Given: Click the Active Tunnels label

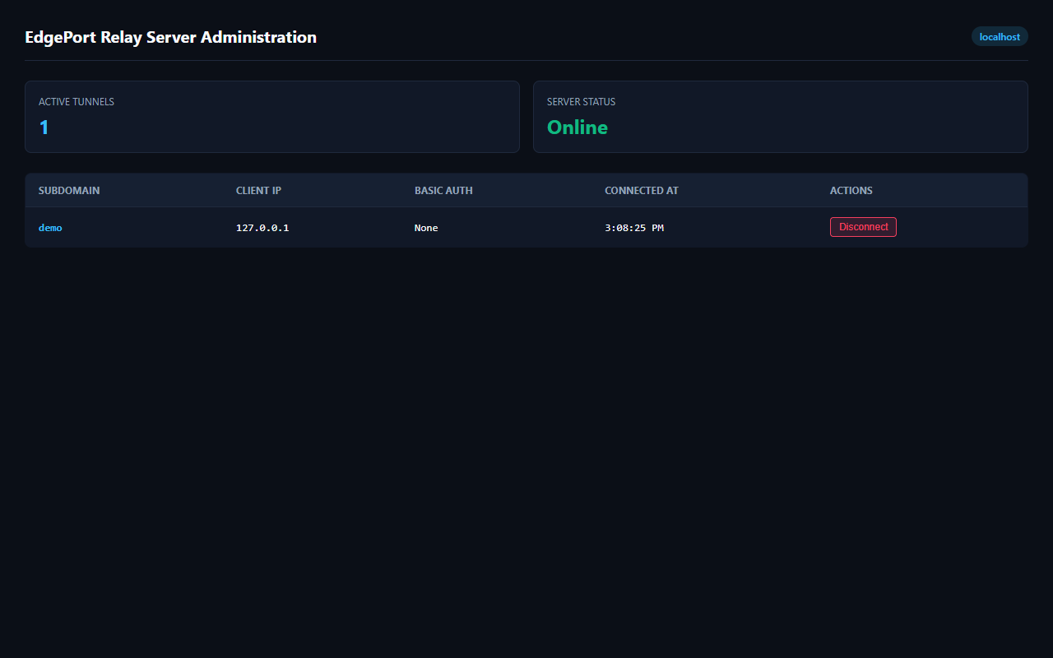Looking at the screenshot, I should [77, 102].
